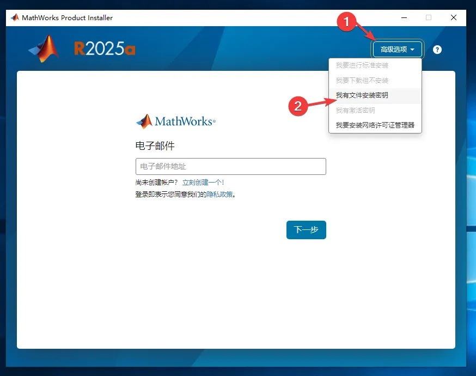Select 我要进行标准安装 from the menu

pos(362,65)
